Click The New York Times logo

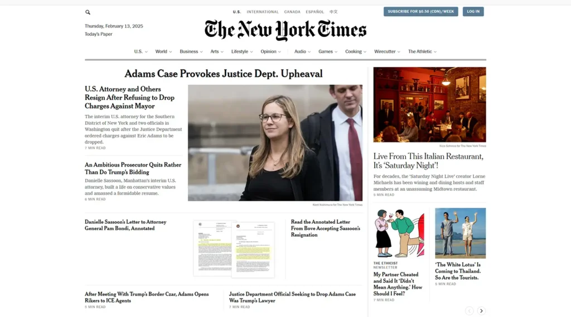285,30
